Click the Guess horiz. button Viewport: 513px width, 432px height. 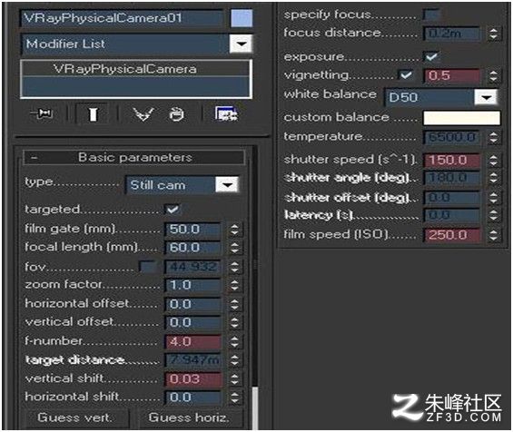(189, 417)
